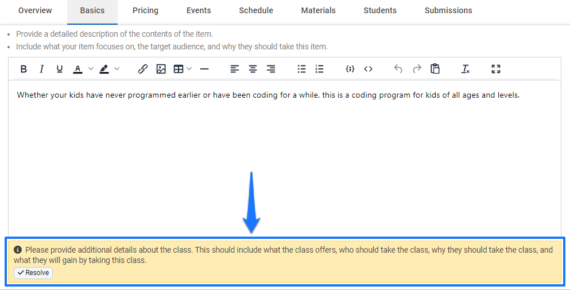Click the insert table icon
The image size is (570, 290).
(179, 69)
